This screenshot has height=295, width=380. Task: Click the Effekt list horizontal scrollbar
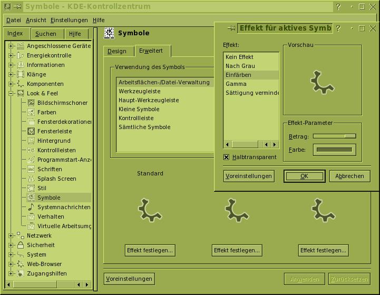[251, 144]
